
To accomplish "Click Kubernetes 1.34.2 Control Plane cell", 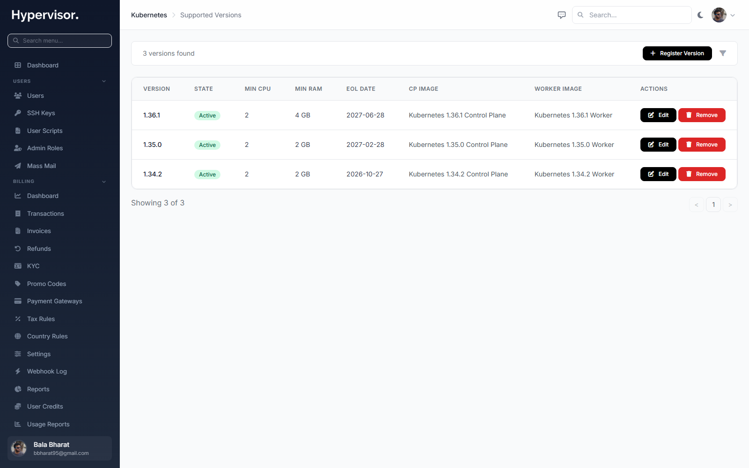I will (458, 174).
